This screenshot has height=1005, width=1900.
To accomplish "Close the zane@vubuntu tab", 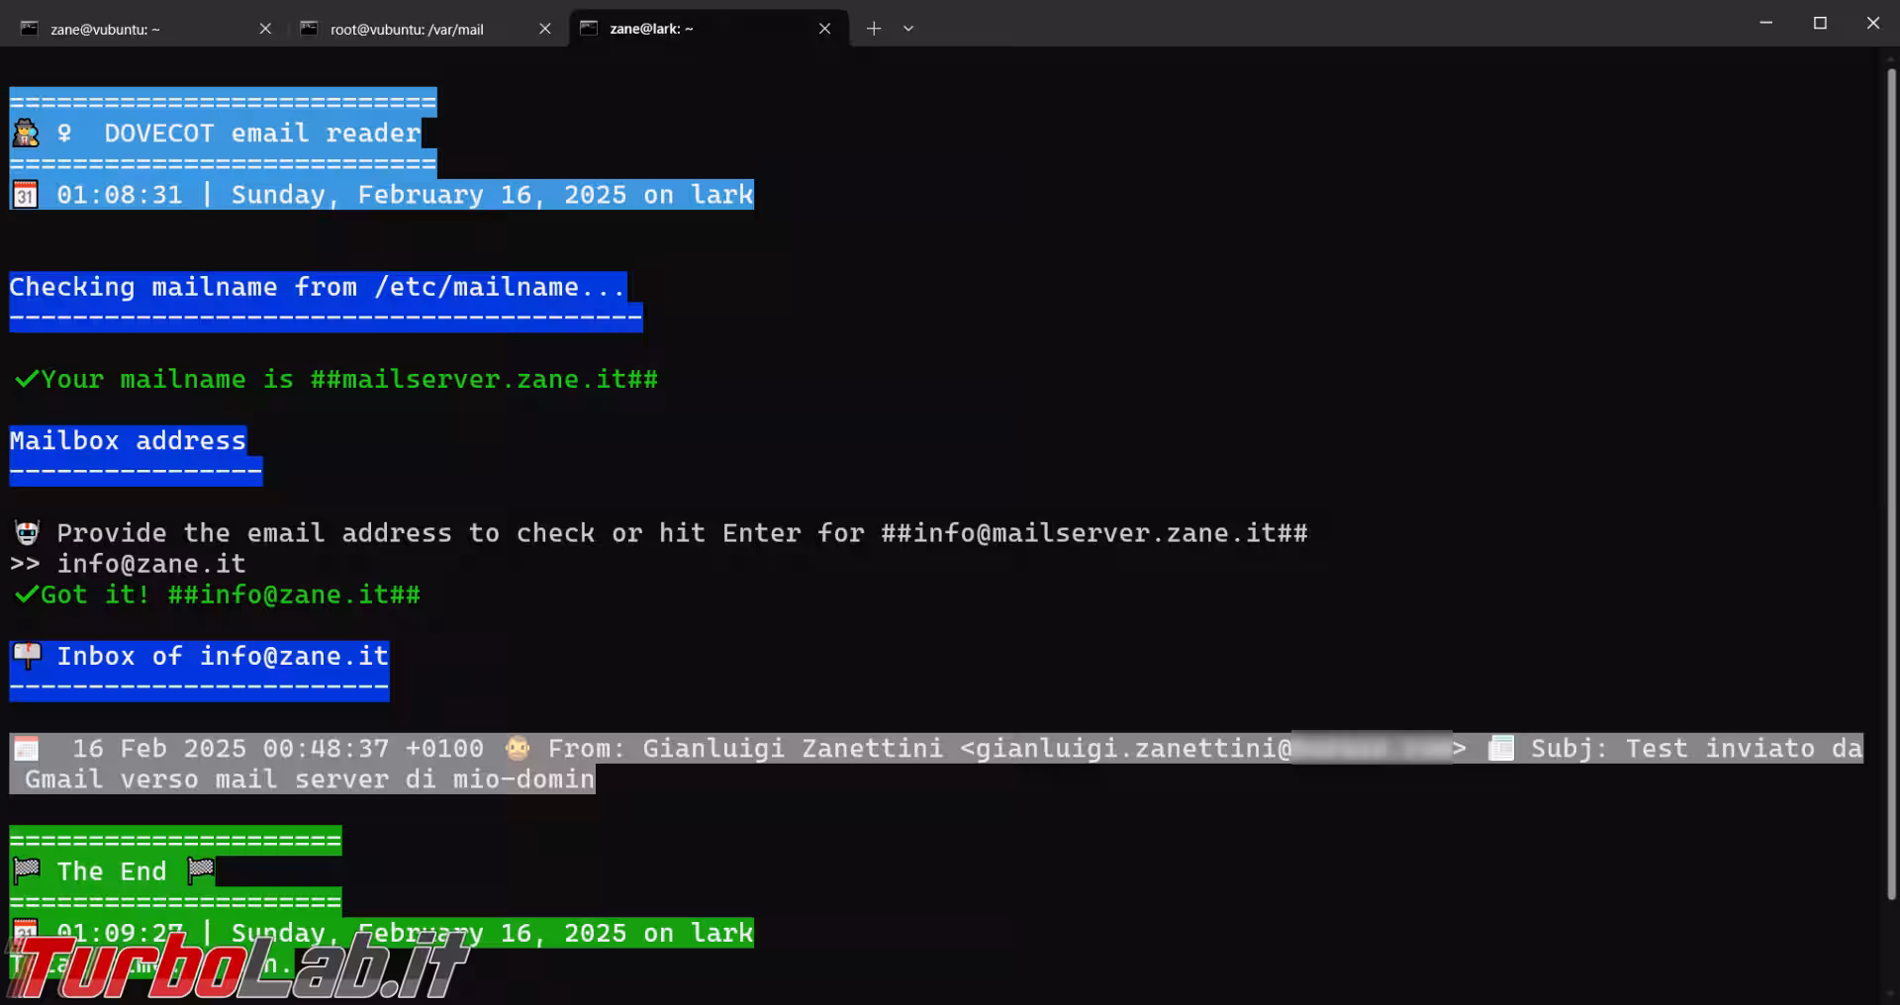I will (x=265, y=29).
